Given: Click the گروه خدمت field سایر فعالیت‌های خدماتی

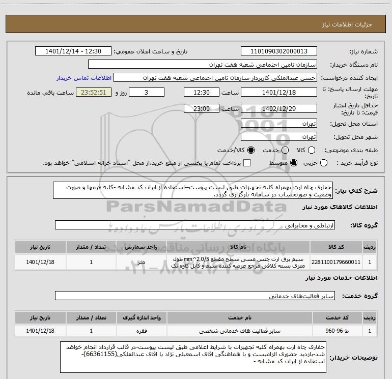Looking at the screenshot, I should point(195,296).
